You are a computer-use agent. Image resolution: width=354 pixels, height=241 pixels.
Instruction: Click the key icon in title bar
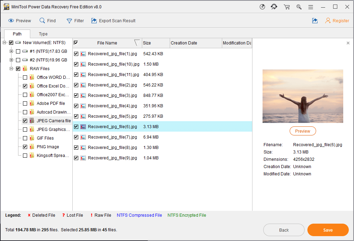pyautogui.click(x=299, y=7)
